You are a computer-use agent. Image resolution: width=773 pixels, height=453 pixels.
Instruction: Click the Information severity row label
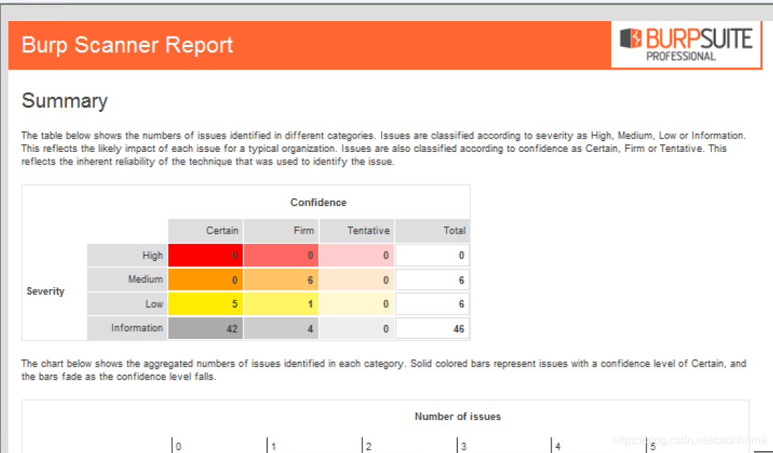[x=127, y=328]
